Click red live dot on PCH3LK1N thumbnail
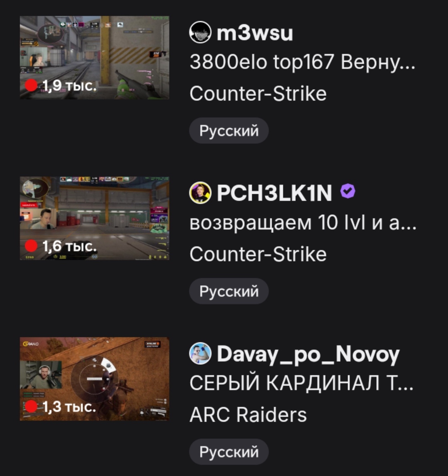 coord(31,246)
